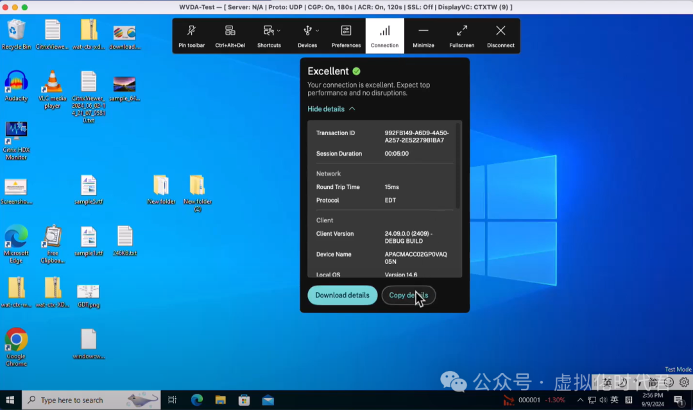Select the Transaction ID value text
Image resolution: width=693 pixels, height=410 pixels.
pos(416,136)
